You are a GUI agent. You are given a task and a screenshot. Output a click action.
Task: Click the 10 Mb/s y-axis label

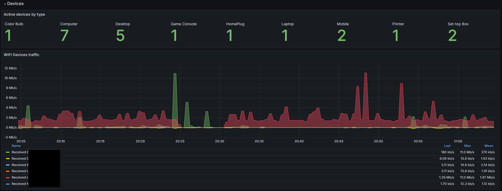[11, 78]
